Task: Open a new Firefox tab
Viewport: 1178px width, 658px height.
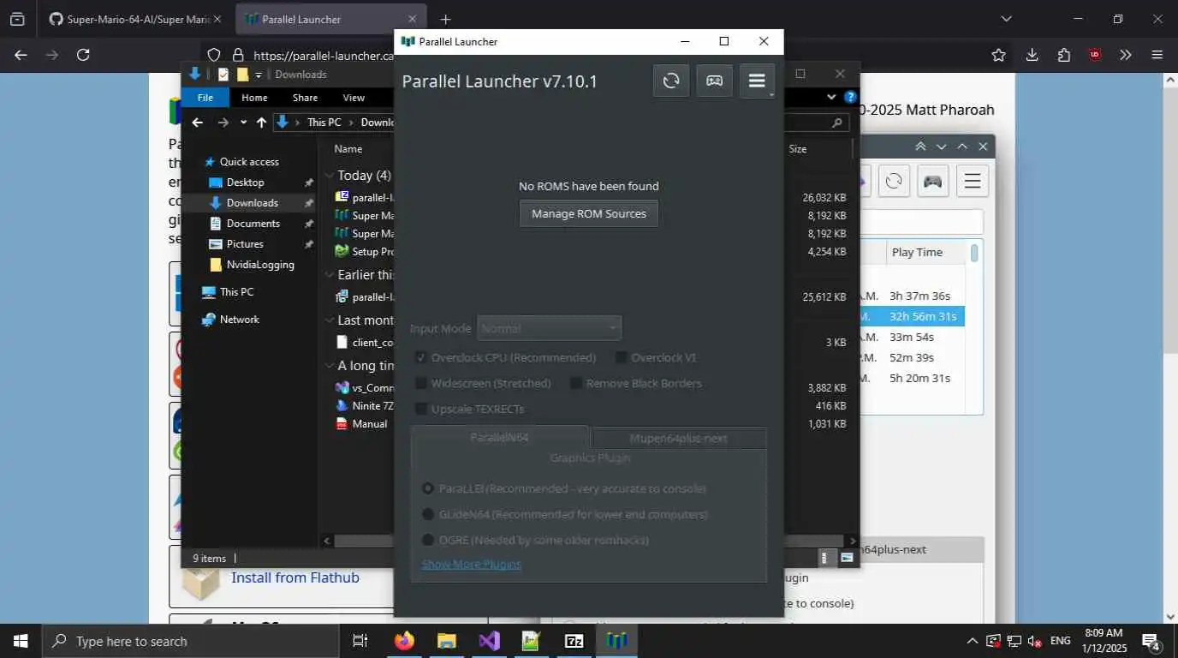Action: (x=445, y=19)
